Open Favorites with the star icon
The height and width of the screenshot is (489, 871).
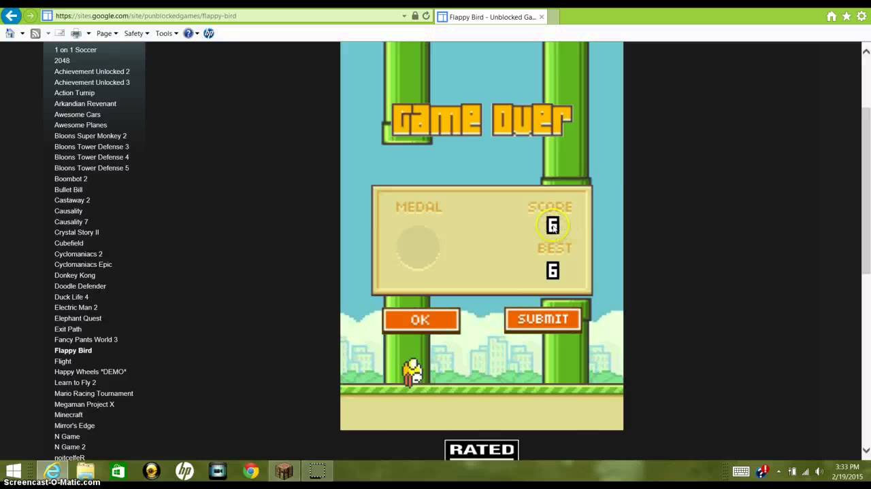coord(847,16)
